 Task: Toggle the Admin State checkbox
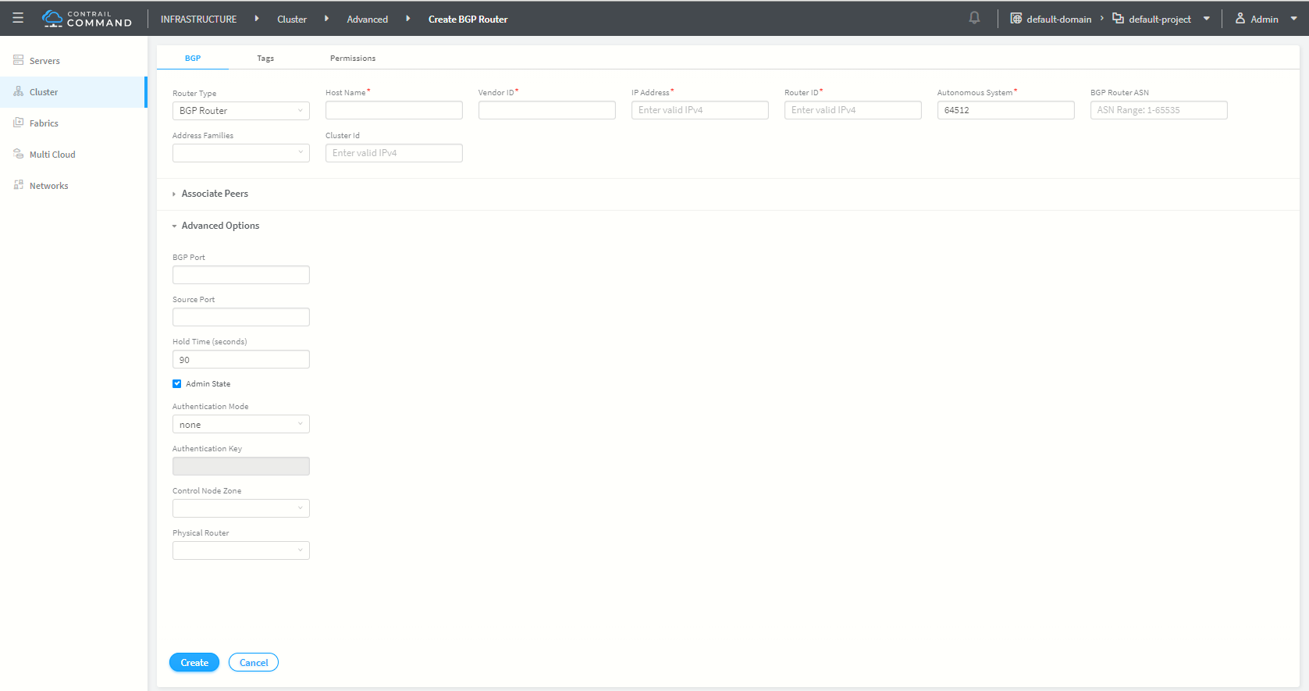tap(177, 383)
